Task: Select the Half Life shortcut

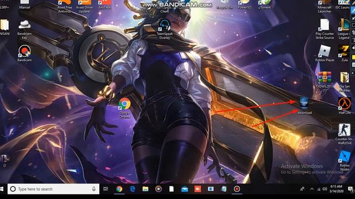Action: tap(344, 106)
